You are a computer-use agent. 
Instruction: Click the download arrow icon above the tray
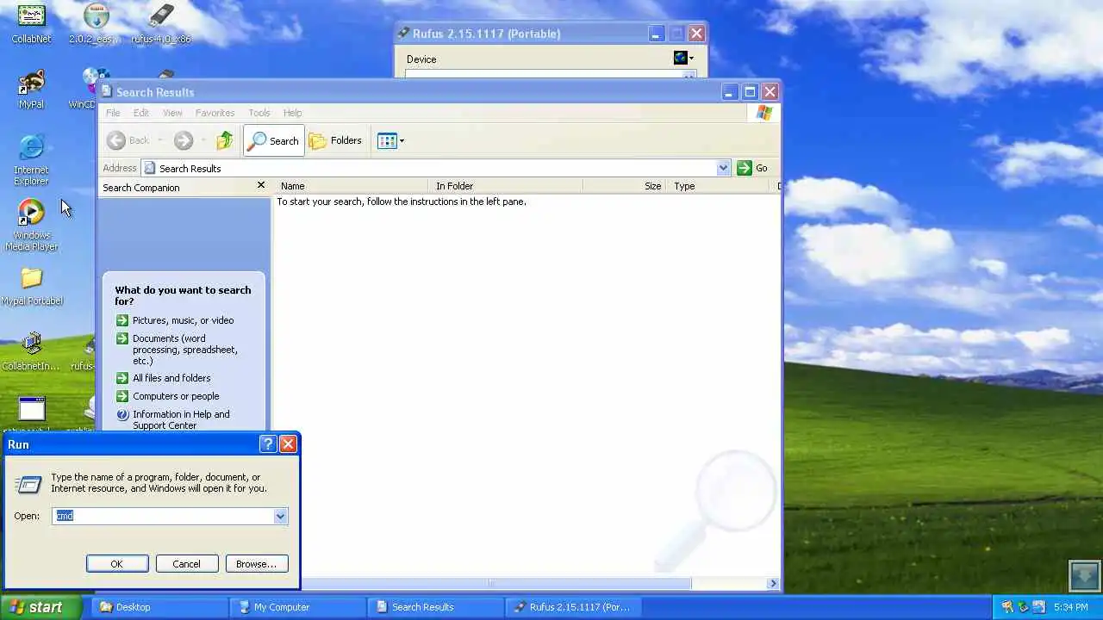1085,575
